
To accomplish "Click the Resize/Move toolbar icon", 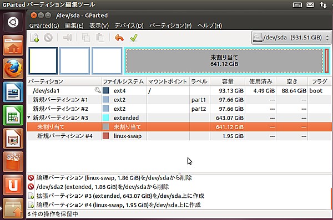I will (x=67, y=38).
